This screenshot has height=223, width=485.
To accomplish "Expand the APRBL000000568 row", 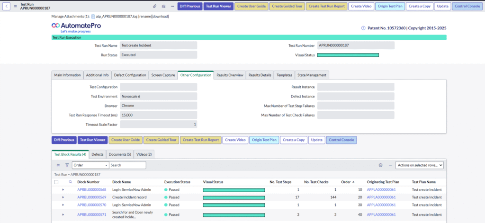I will point(63,189).
